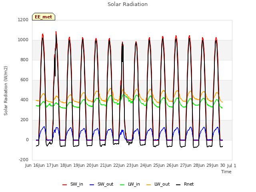Image resolution: width=256 pixels, height=192 pixels.
Task: Click the 1000 y-axis tick label
Action: click(x=23, y=40)
